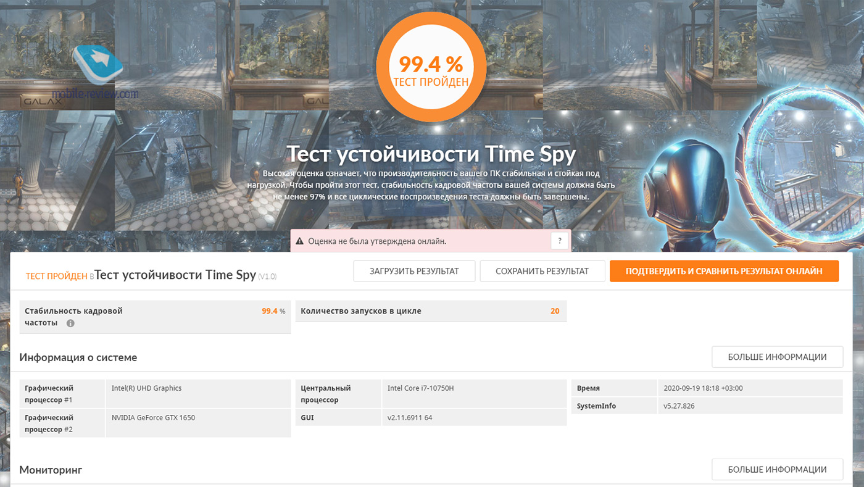Screen dimensions: 864x487
Task: Click the Мониторинг section heading
Action: [x=51, y=470]
